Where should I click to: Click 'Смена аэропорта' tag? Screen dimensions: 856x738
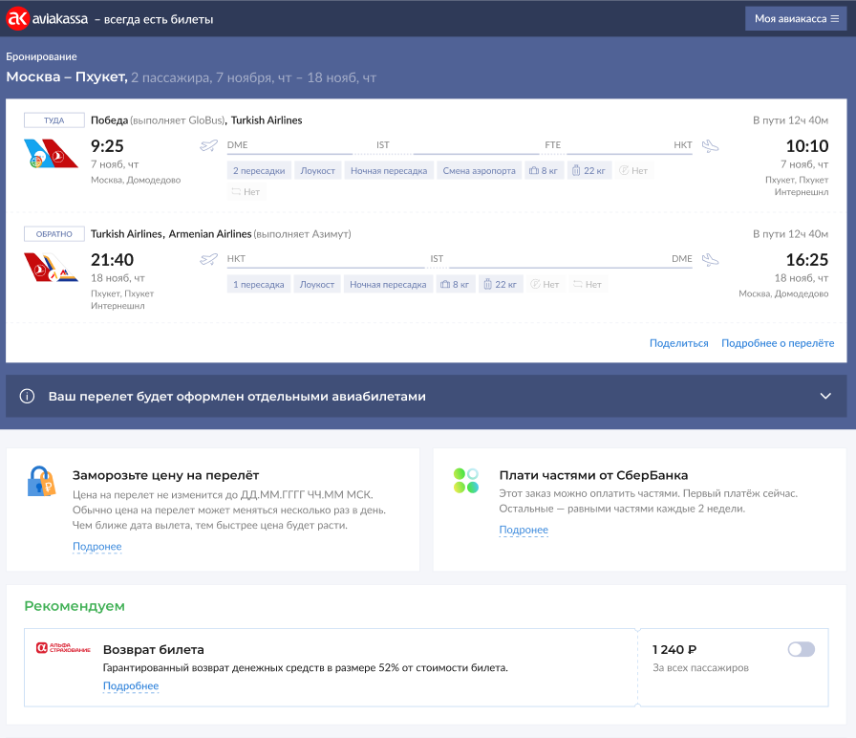pyautogui.click(x=479, y=171)
